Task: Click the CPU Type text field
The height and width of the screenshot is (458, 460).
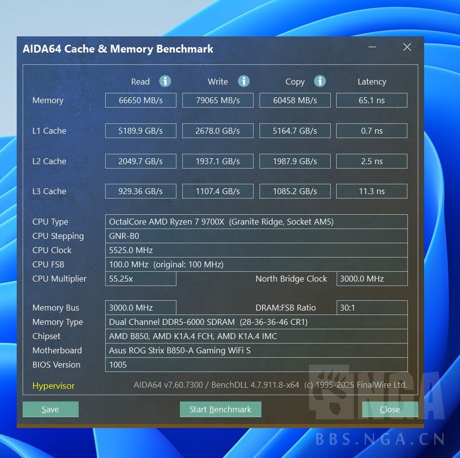Action: 256,222
